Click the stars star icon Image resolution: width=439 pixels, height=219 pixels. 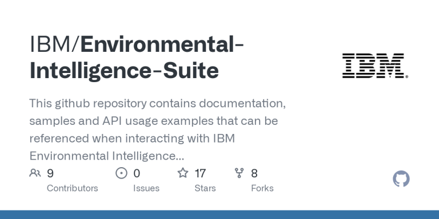point(183,173)
